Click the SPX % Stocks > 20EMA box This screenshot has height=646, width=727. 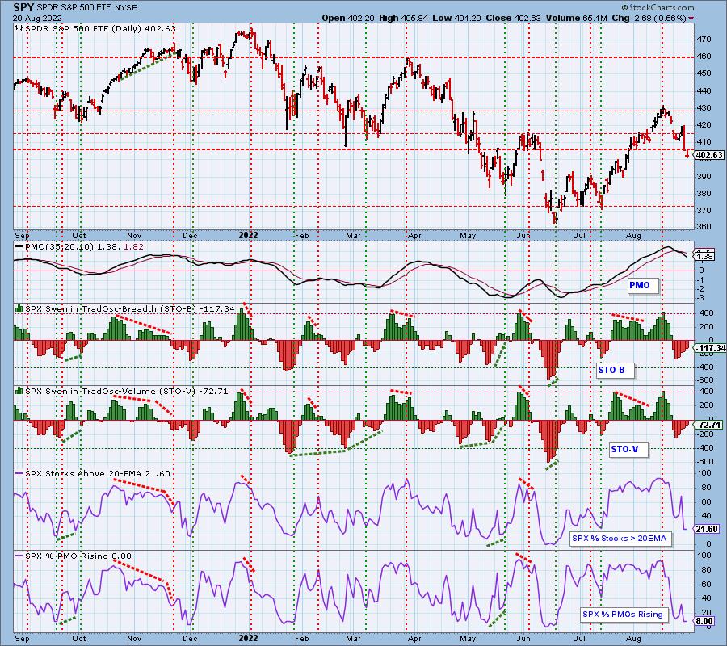(x=619, y=539)
